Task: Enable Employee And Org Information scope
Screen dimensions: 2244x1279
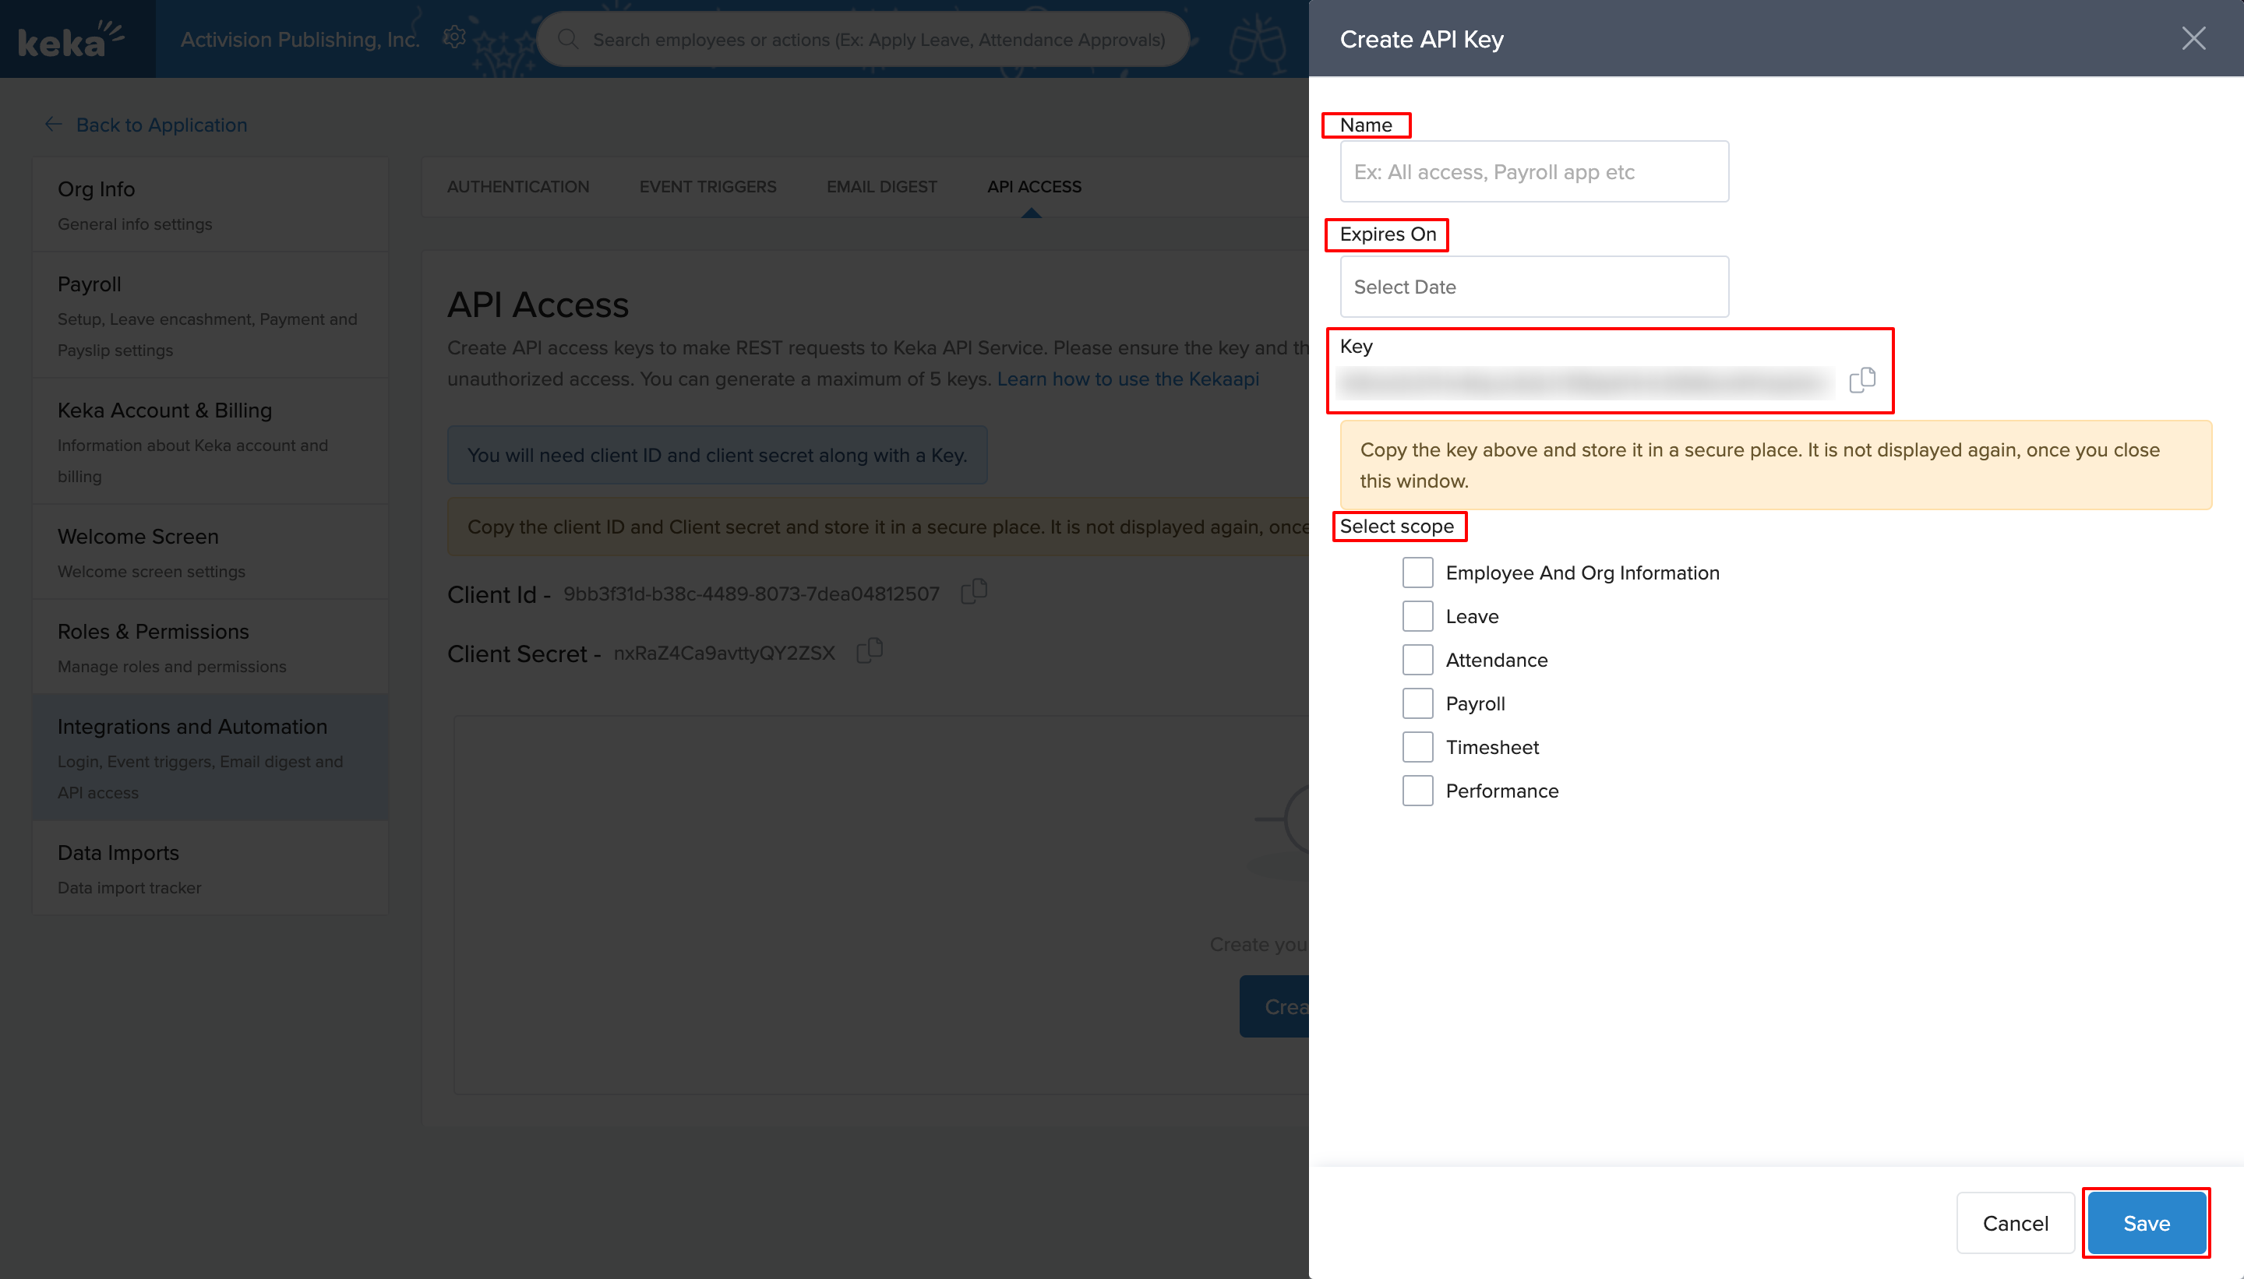Action: (x=1417, y=573)
